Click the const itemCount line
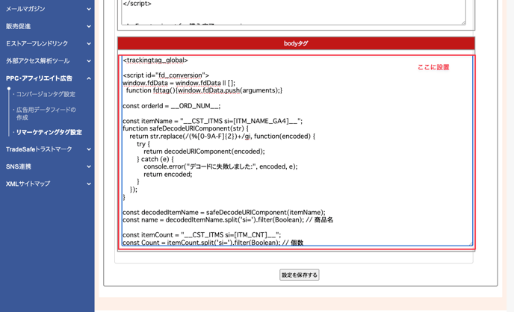The image size is (514, 312). click(x=202, y=235)
